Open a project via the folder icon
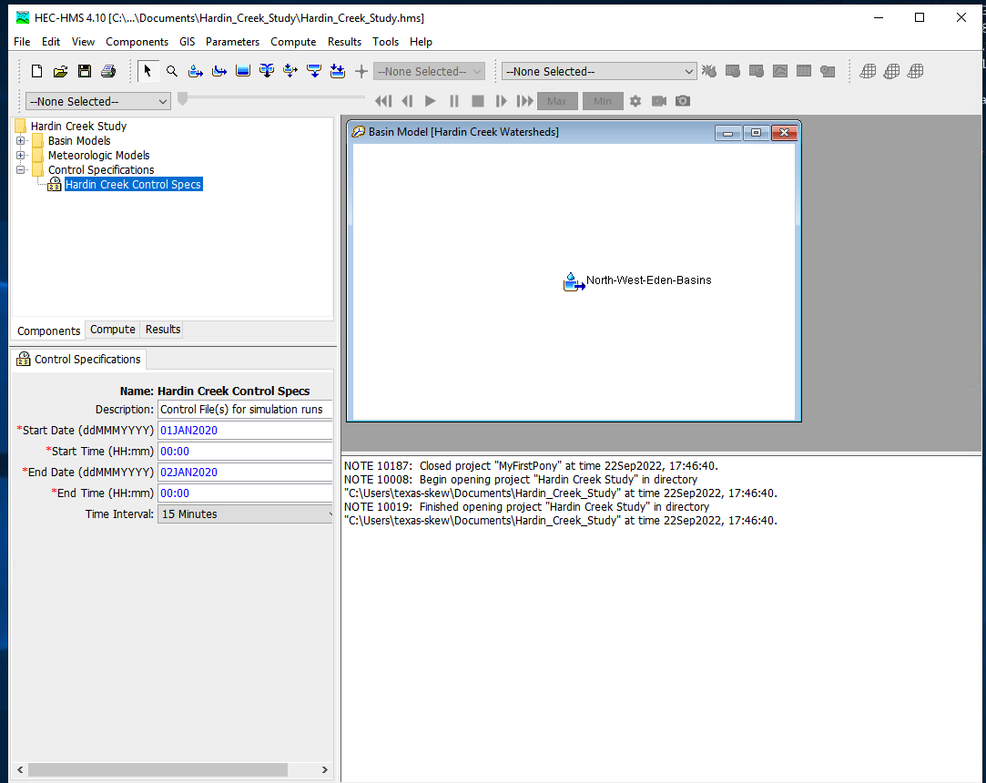Screen dimensions: 986x783 [x=60, y=71]
